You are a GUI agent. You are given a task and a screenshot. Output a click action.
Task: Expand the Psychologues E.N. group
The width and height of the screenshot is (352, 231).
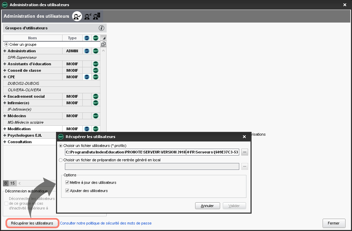(x=5, y=135)
